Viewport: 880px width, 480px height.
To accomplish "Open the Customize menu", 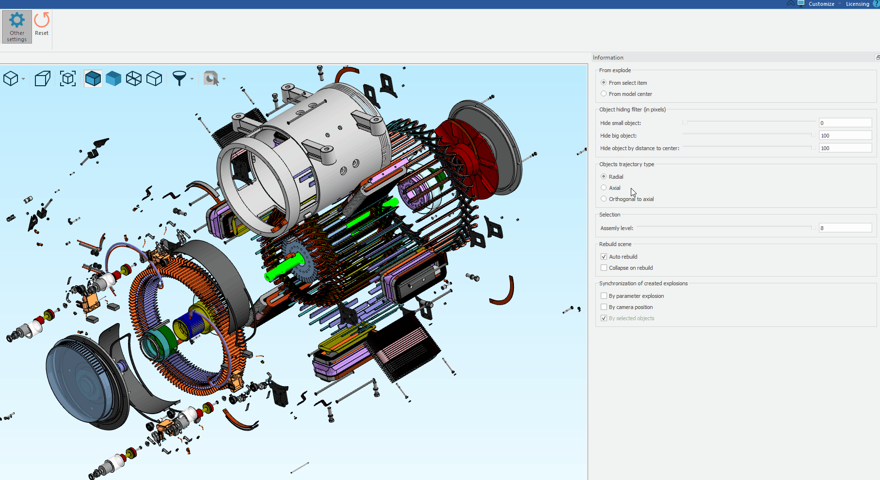I will click(821, 4).
